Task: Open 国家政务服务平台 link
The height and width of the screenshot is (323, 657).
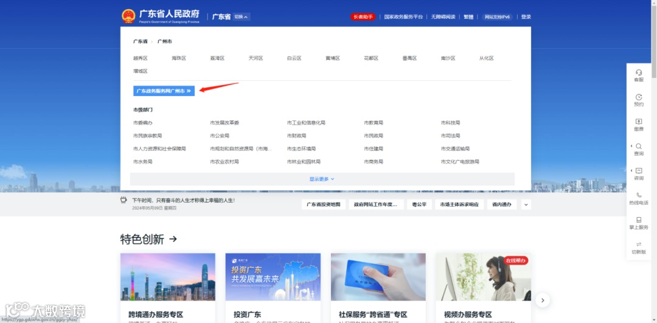Action: (x=403, y=17)
